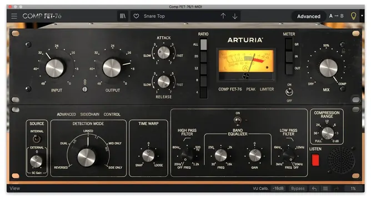The width and height of the screenshot is (371, 200).
Task: Select ratio 20 button
Action: click(203, 56)
